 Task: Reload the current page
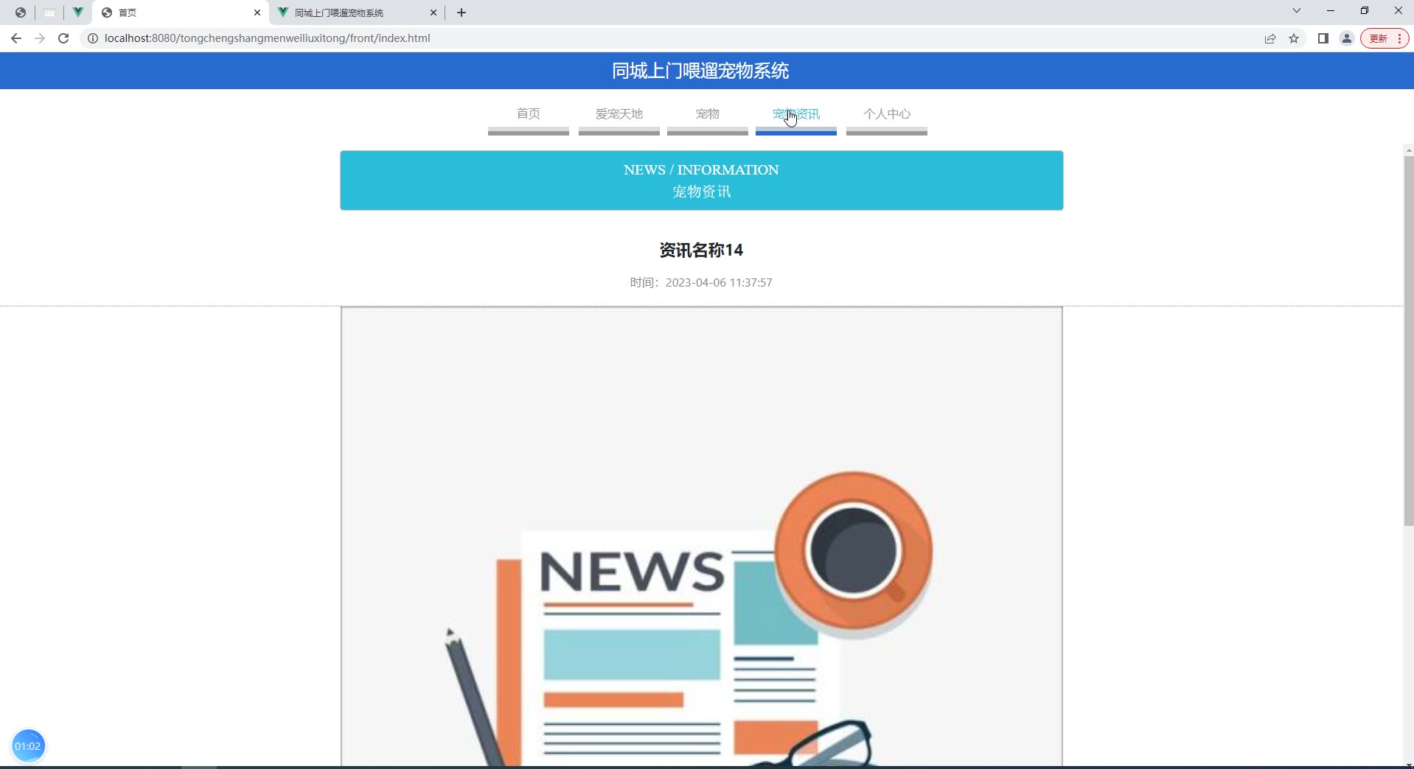click(x=63, y=38)
